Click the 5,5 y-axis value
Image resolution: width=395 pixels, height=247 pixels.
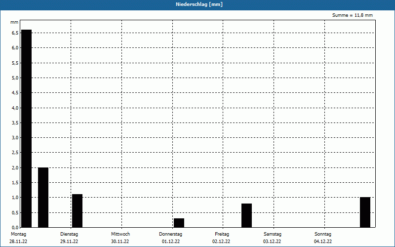15,63
